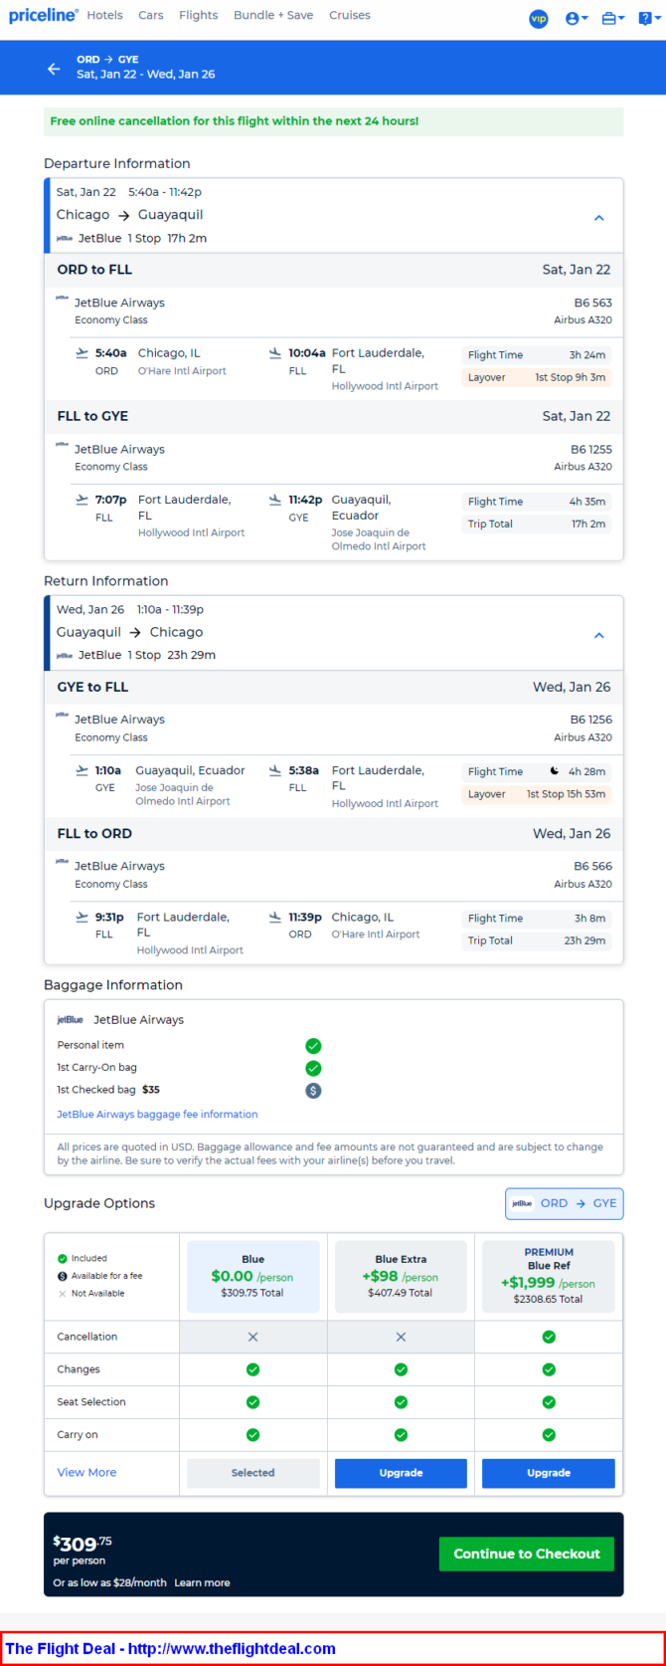Open JetBlue Airways baggage fee information
Image resolution: width=666 pixels, height=1666 pixels.
(x=157, y=1115)
